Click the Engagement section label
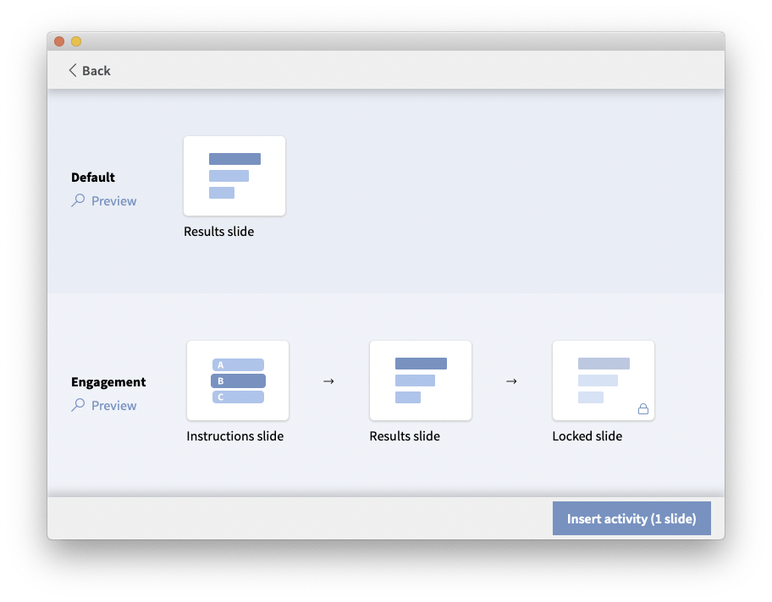Screen dimensions: 772x602 [x=108, y=381]
